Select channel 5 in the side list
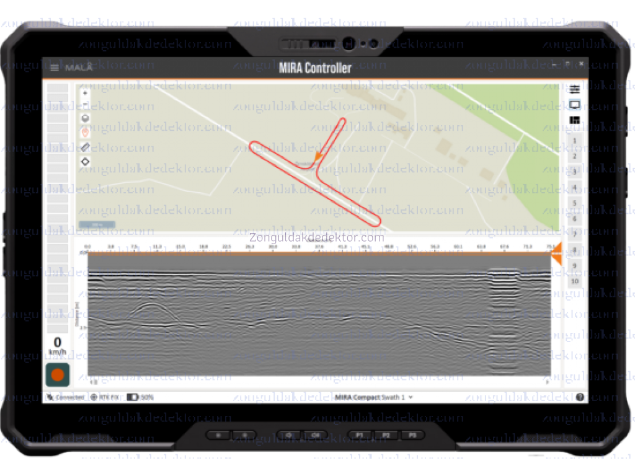Image resolution: width=635 pixels, height=476 pixels. tap(574, 203)
